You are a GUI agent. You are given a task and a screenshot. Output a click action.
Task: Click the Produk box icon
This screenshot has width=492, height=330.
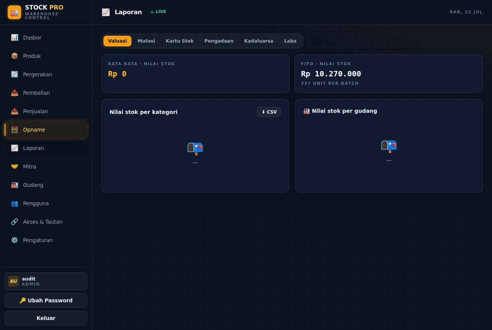tap(15, 56)
